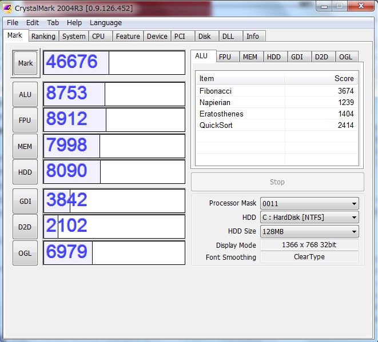Run all benchmarks with the Mark button
Image resolution: width=378 pixels, height=342 pixels.
pyautogui.click(x=25, y=63)
